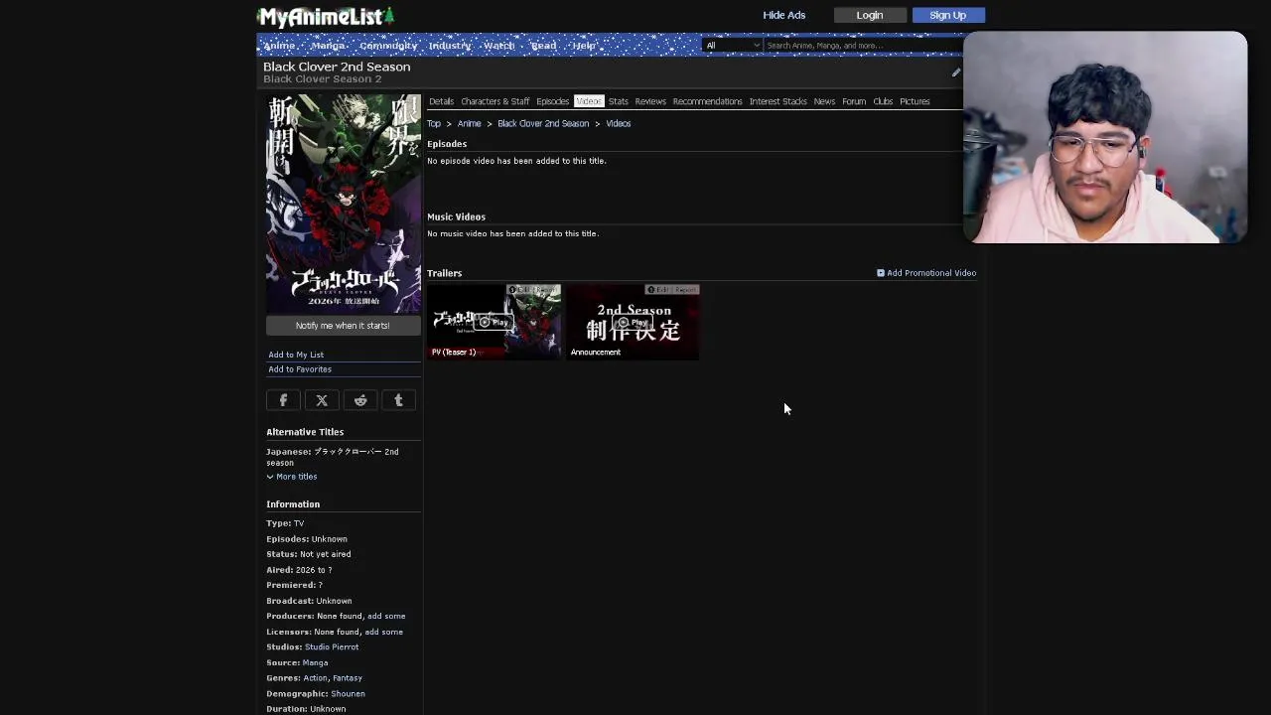The width and height of the screenshot is (1271, 715).
Task: Click the pencil edit icon near title
Action: tap(956, 71)
